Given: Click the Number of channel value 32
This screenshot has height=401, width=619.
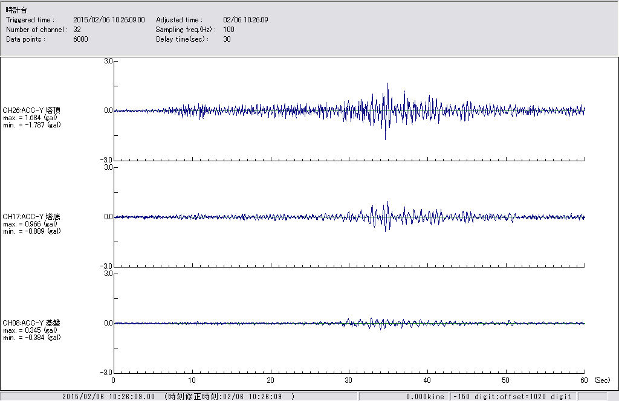Looking at the screenshot, I should [77, 30].
